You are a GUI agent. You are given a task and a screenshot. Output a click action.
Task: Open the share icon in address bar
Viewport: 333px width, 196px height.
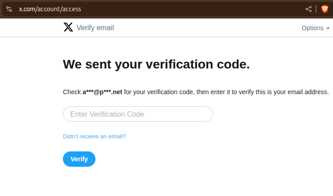309,9
